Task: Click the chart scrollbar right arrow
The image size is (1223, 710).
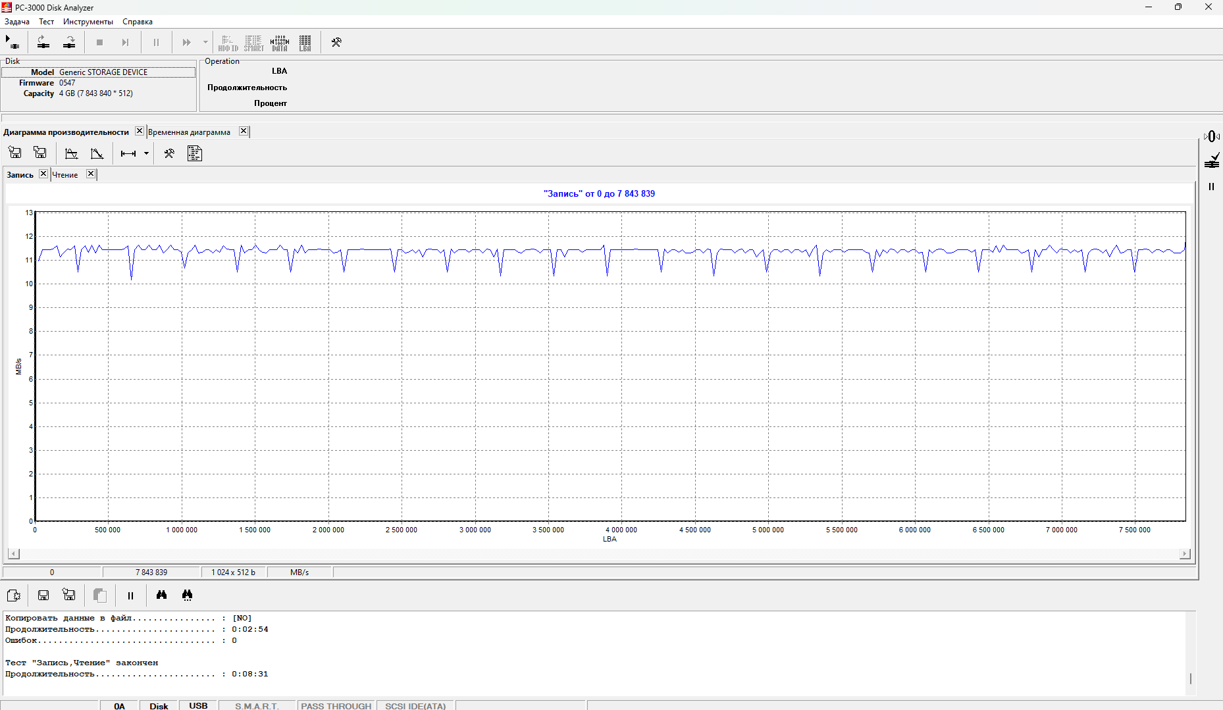Action: pyautogui.click(x=1185, y=554)
